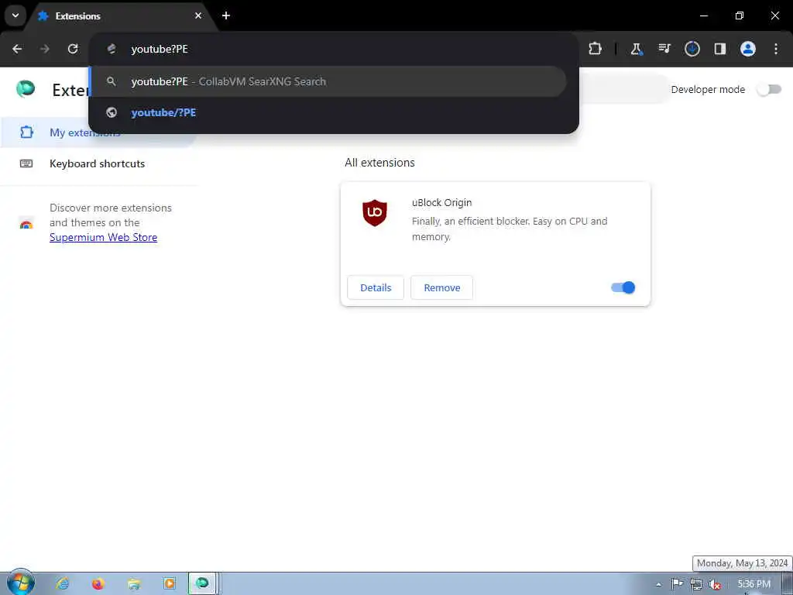
Task: Open the Windows Start button
Action: click(x=20, y=583)
